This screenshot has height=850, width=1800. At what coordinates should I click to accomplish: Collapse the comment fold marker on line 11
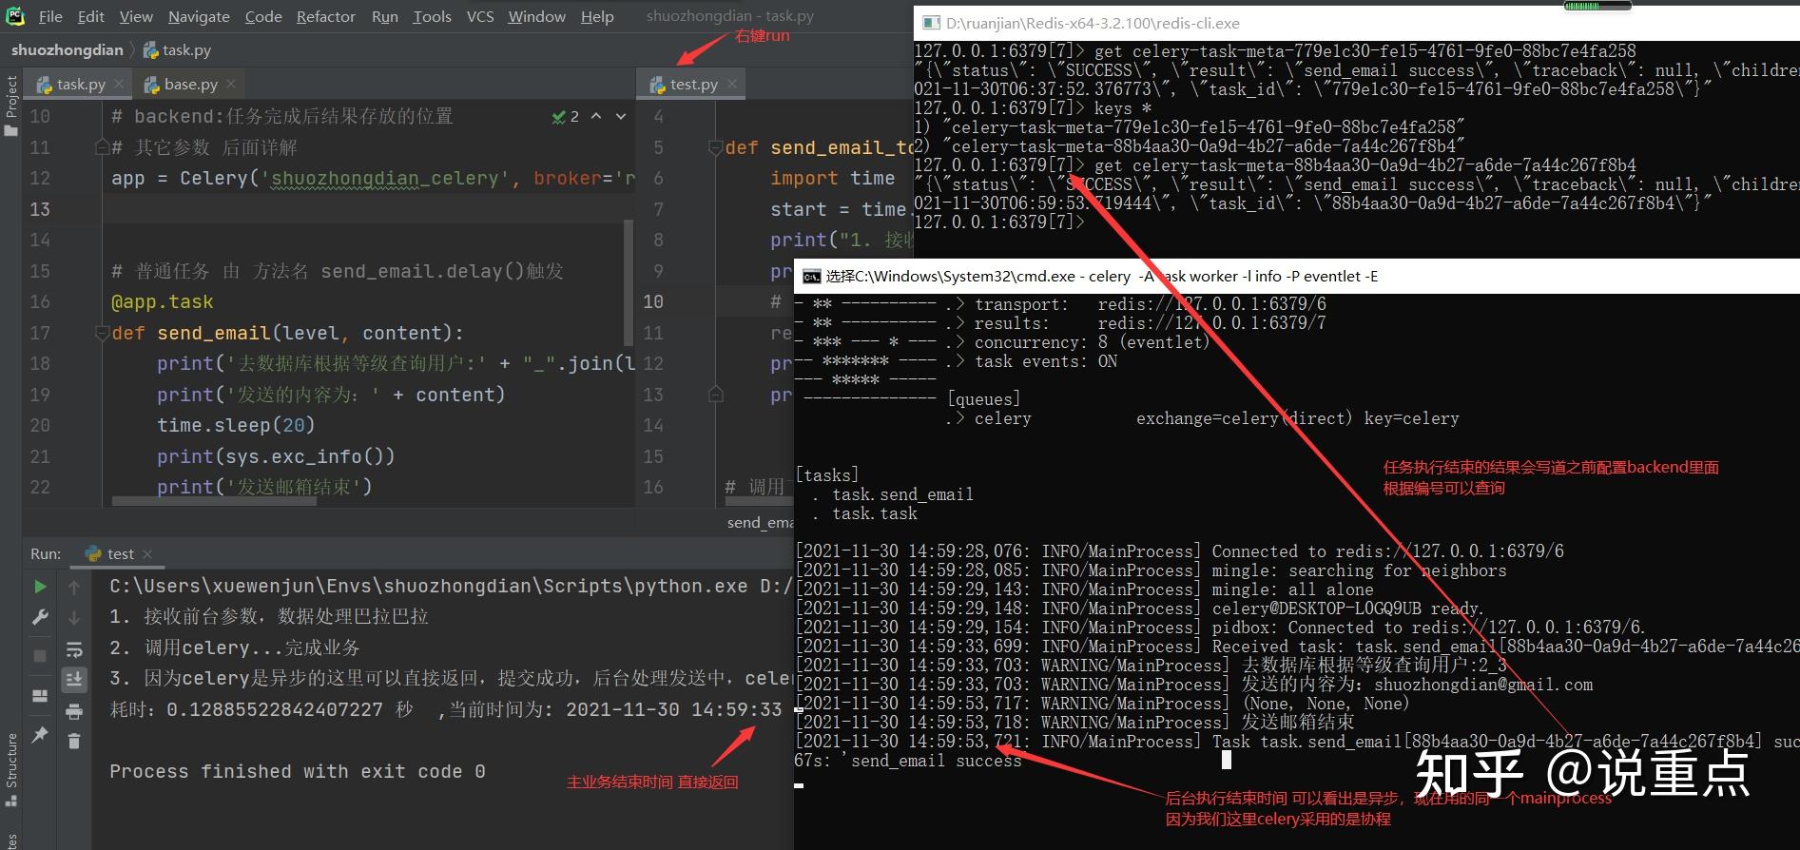click(102, 147)
